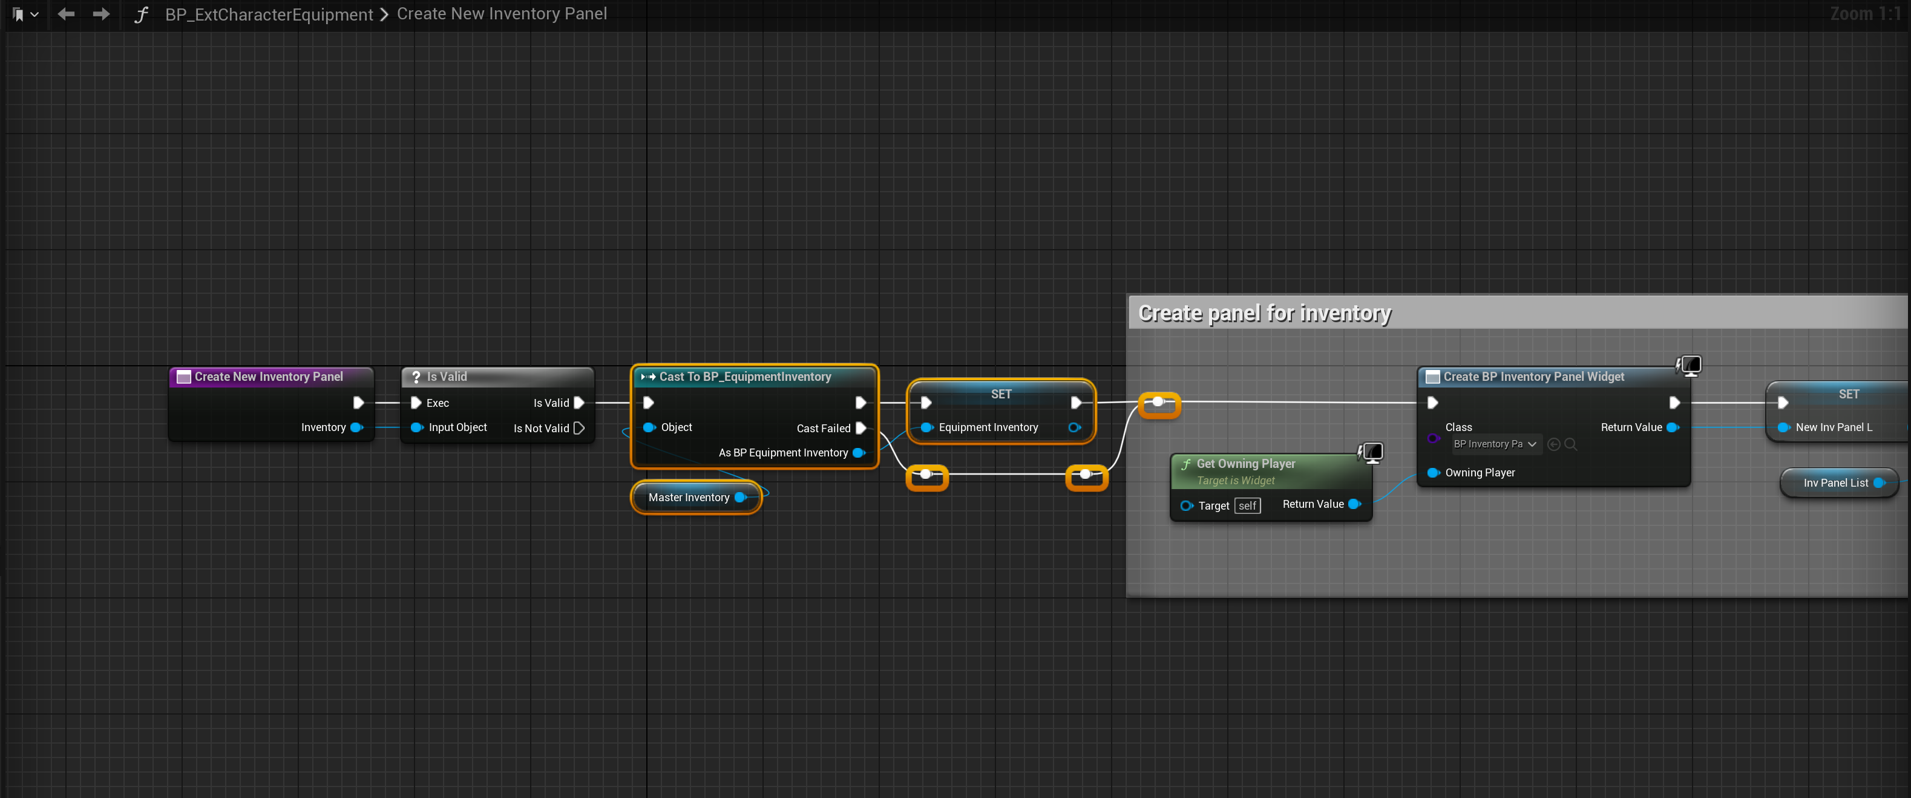Click the back navigation arrow
Screen dimensions: 1911x798
[66, 14]
